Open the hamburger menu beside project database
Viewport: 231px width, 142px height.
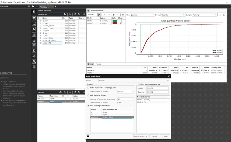pyautogui.click(x=29, y=6)
